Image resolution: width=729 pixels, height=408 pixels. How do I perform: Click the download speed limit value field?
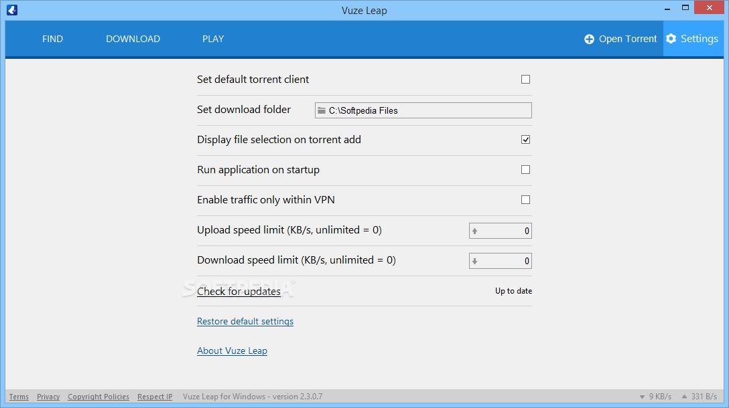coord(501,261)
